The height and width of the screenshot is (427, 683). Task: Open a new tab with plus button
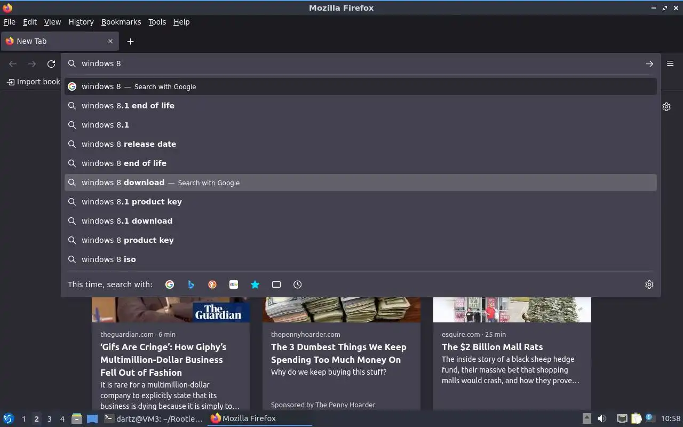point(130,41)
